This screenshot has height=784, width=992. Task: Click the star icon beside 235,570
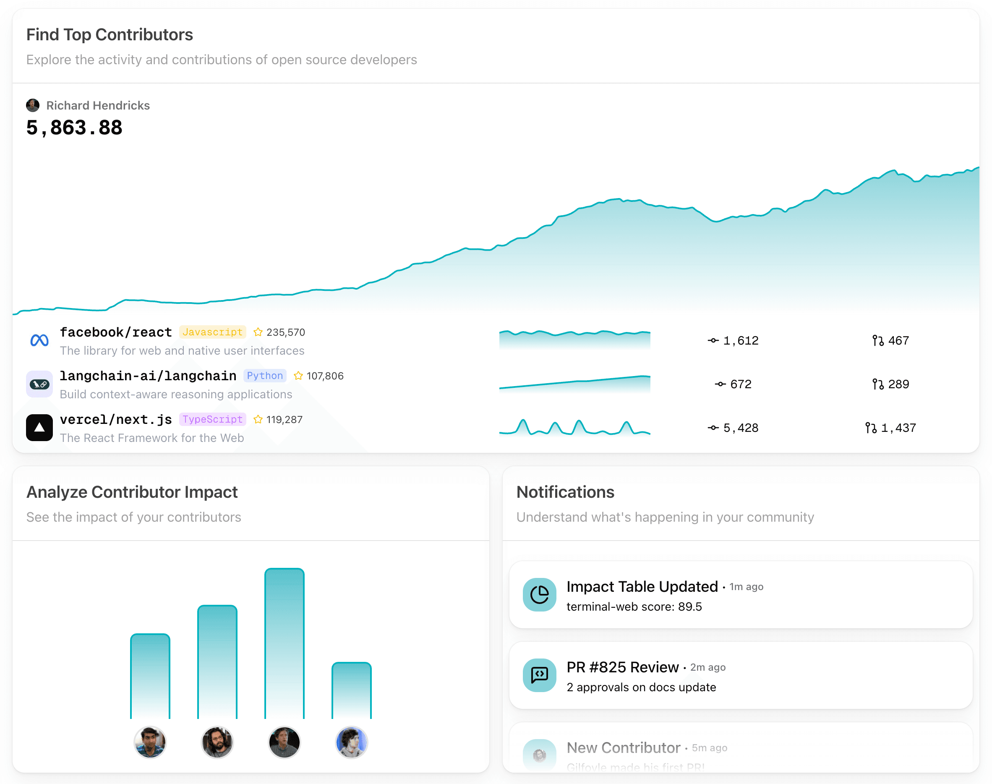[x=258, y=332]
